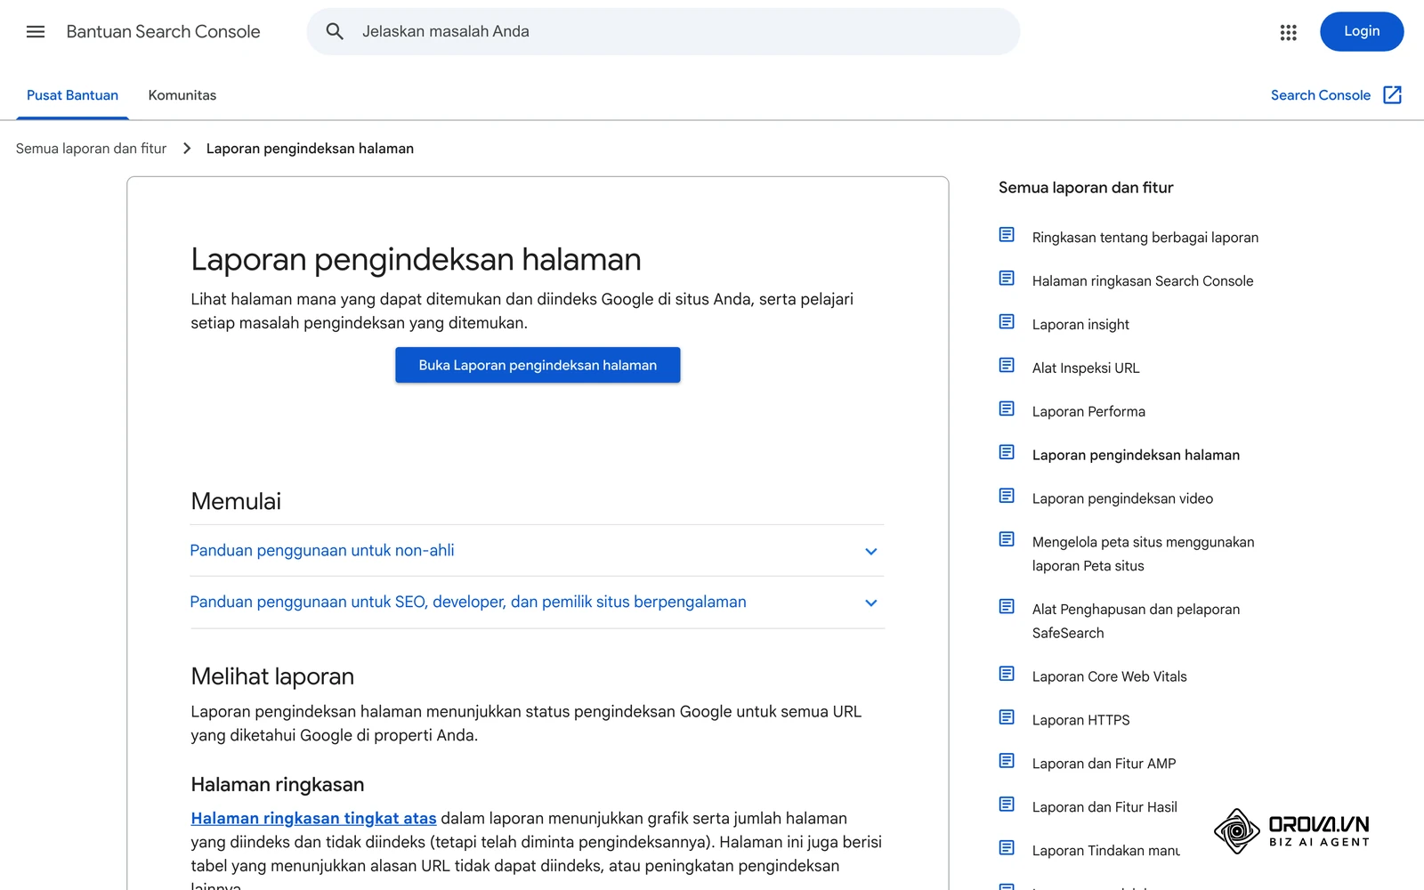
Task: Open Panduan penggunaan untuk SEO, developer section
Action: [538, 603]
